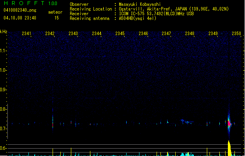The width and height of the screenshot is (245, 156).
Task: Click the 2341 time marker
Action: (26, 34)
